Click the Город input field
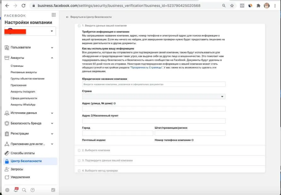The image size is (281, 195). click(117, 133)
